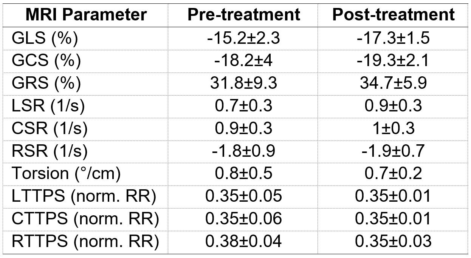Click the GLS post-treatment value -17.3±1.5

393,39
